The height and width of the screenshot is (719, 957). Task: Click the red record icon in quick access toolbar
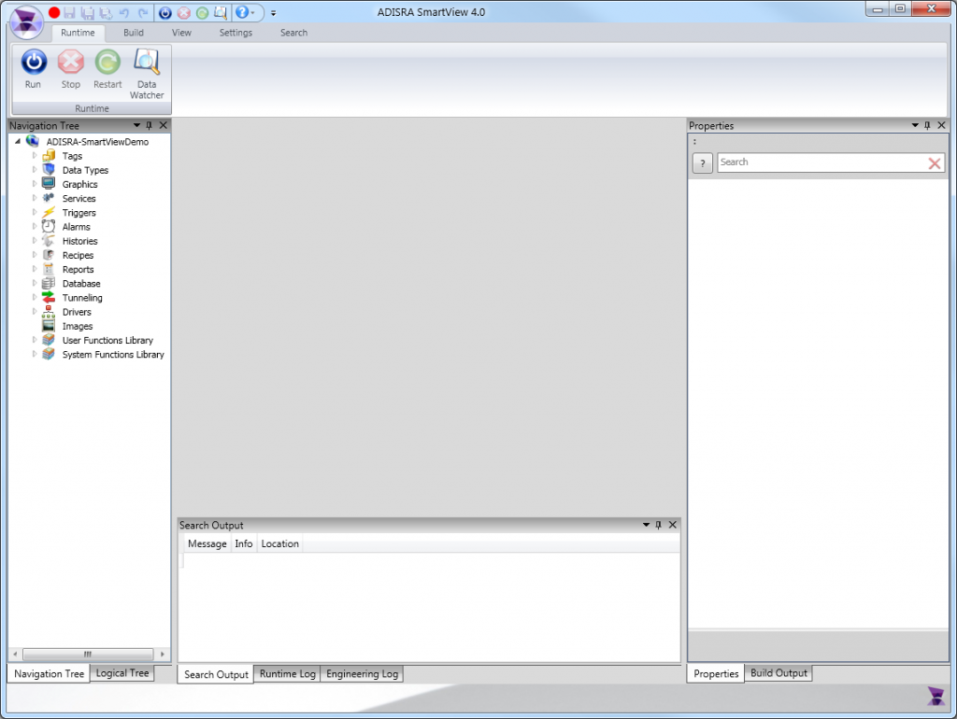pyautogui.click(x=54, y=12)
